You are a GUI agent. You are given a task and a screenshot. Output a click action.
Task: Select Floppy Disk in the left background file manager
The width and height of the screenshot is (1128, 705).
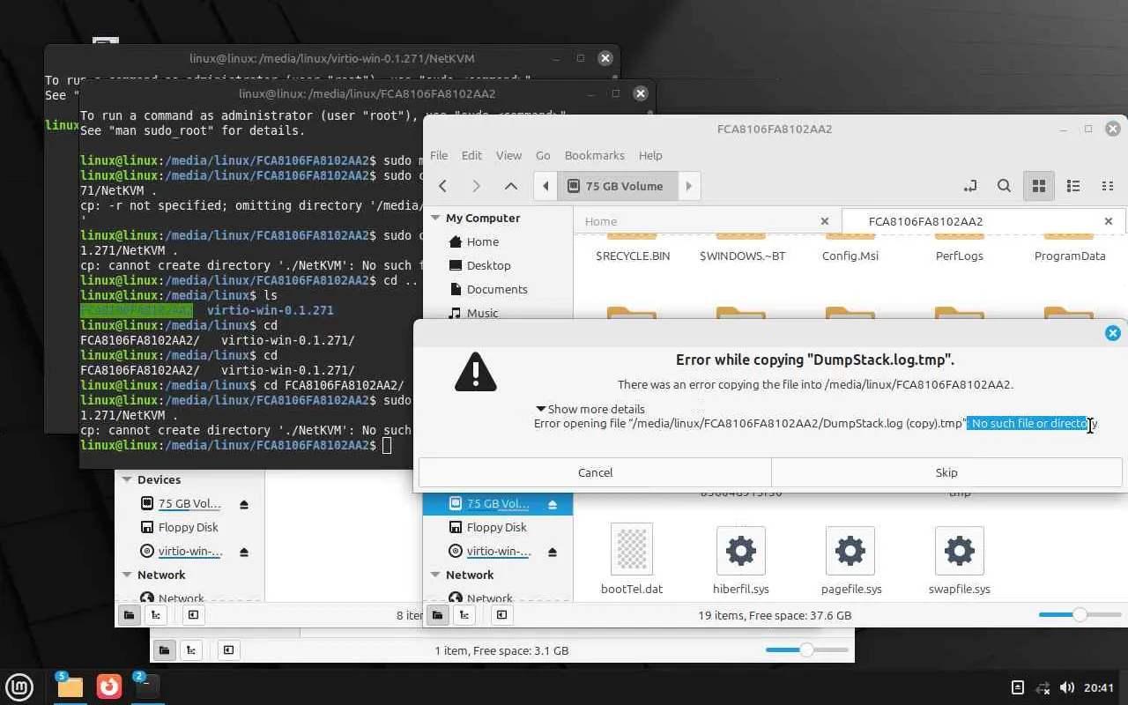pos(188,527)
